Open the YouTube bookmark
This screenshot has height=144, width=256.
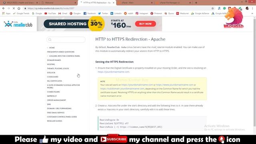click(50, 13)
